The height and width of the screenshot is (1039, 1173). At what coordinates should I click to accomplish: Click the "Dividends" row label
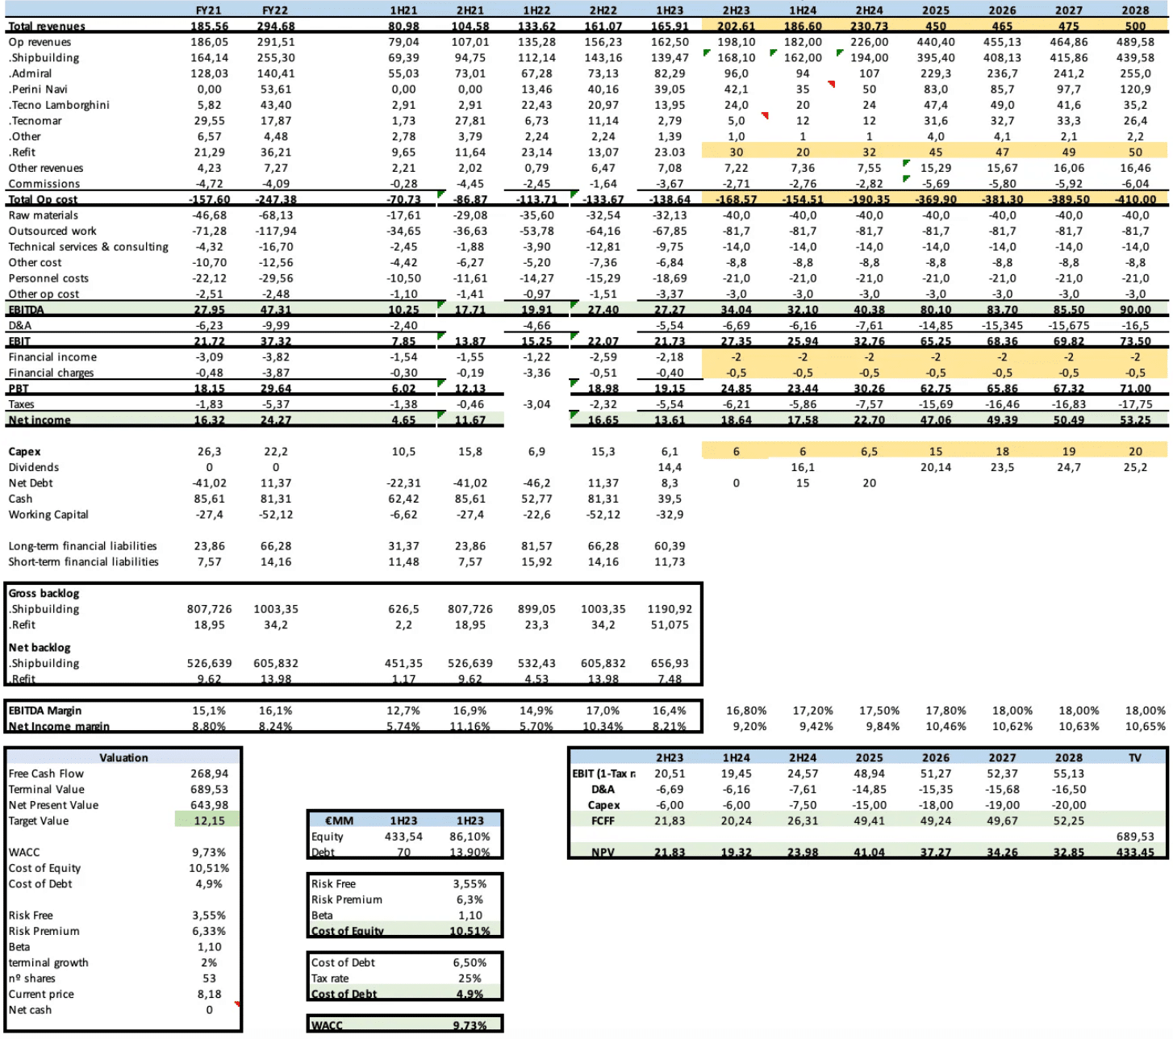(34, 467)
